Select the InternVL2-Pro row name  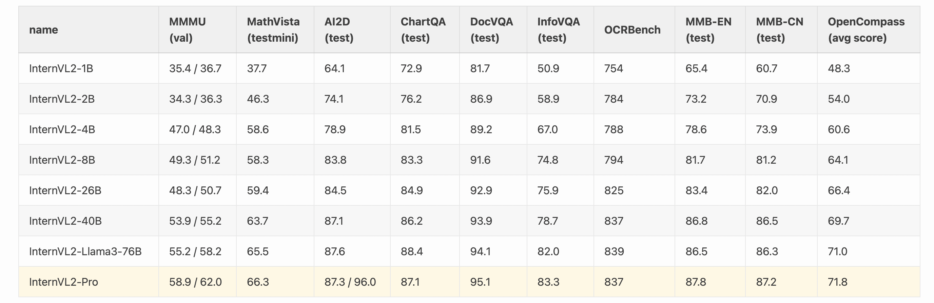click(x=63, y=282)
